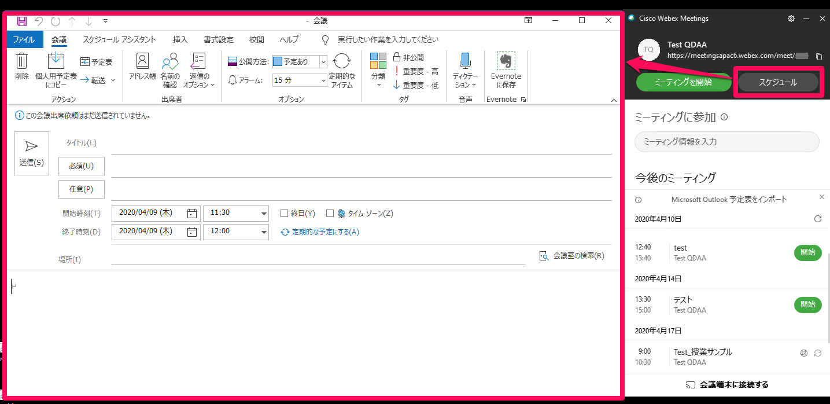The image size is (830, 404).
Task: Select the Test_授業サンプル meeting entry
Action: tap(728, 357)
